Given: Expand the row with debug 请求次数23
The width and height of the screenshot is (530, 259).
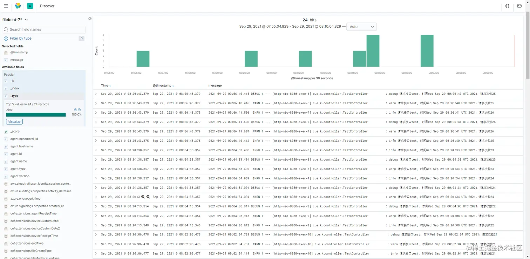Looking at the screenshot, I should tap(96, 159).
